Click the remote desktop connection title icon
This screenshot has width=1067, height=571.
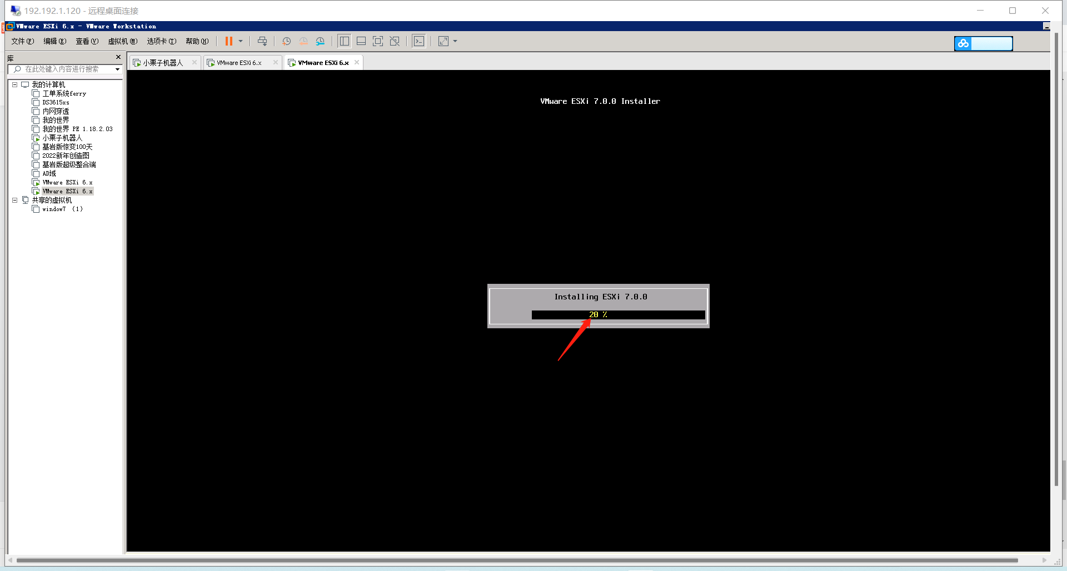16,11
